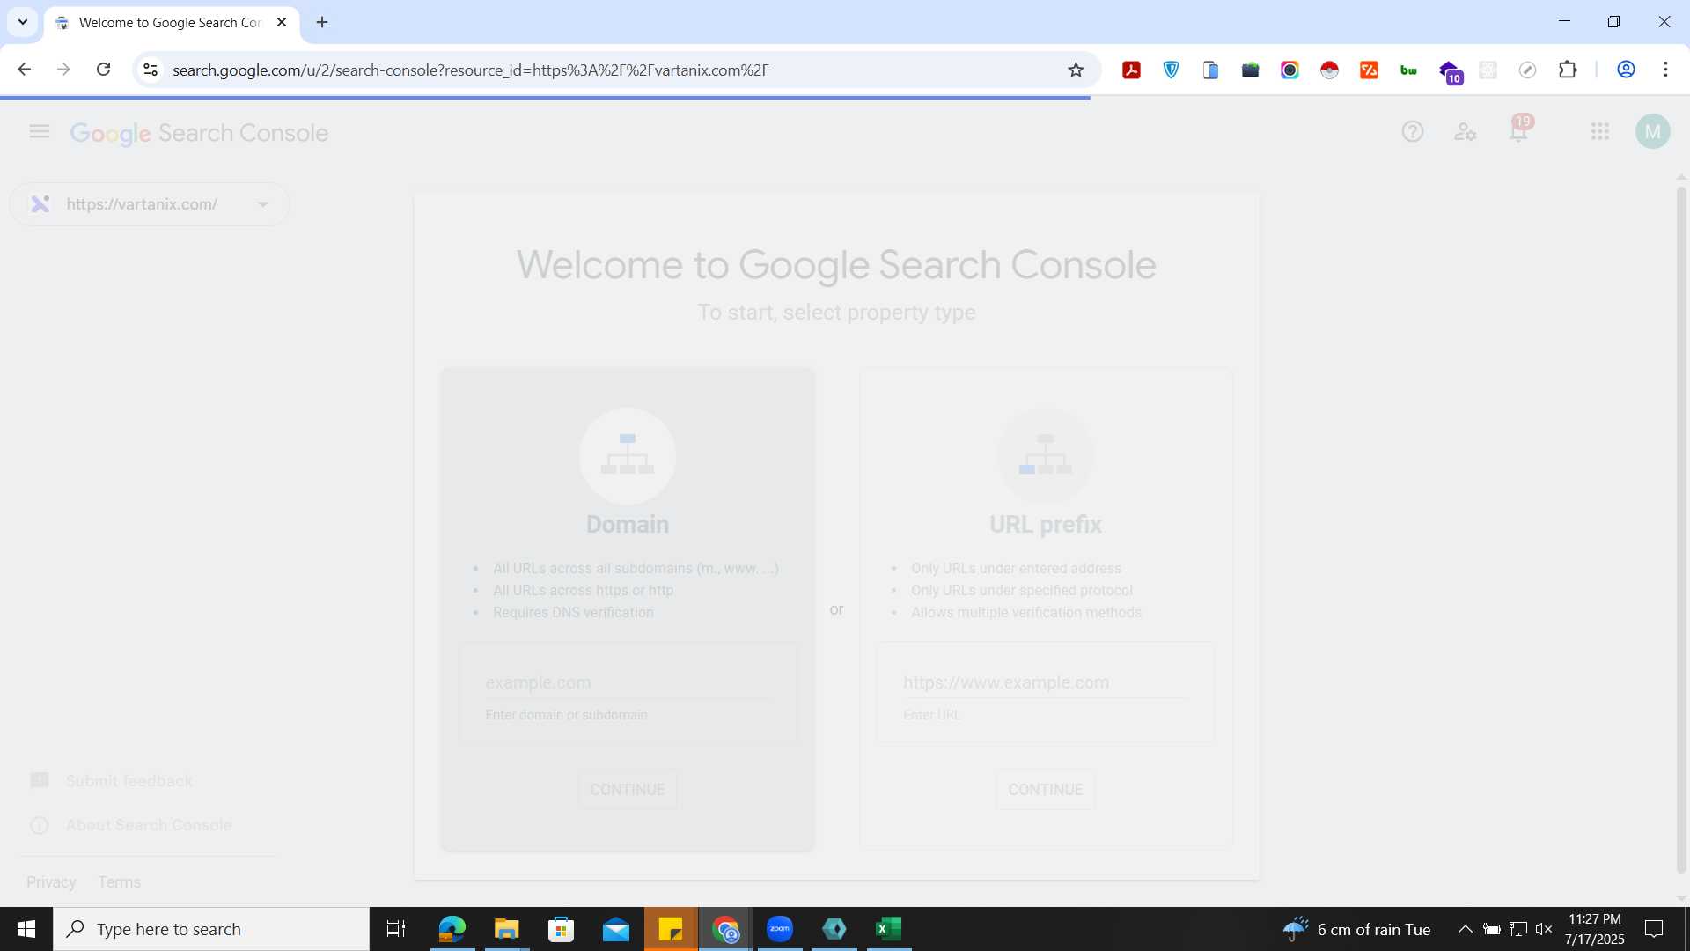
Task: Open File Explorer from taskbar
Action: (506, 929)
